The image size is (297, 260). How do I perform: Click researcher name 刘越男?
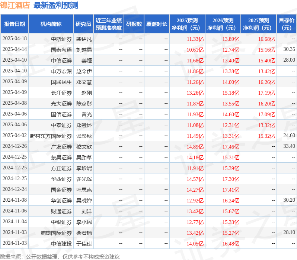tap(84, 50)
